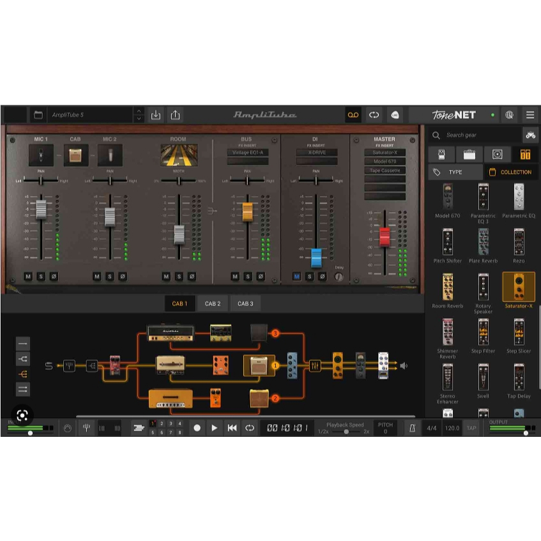The image size is (541, 541).
Task: Click the preset up/down stepper arrows
Action: click(x=139, y=115)
